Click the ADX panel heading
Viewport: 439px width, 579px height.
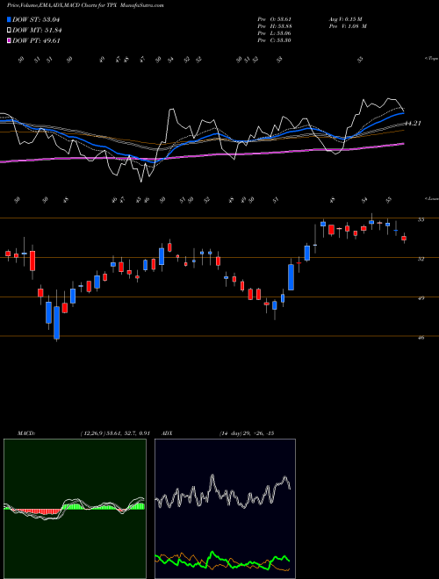168,433
